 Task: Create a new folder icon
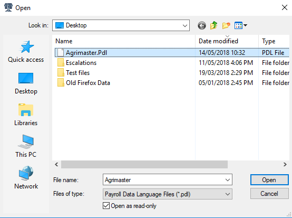tap(226, 25)
